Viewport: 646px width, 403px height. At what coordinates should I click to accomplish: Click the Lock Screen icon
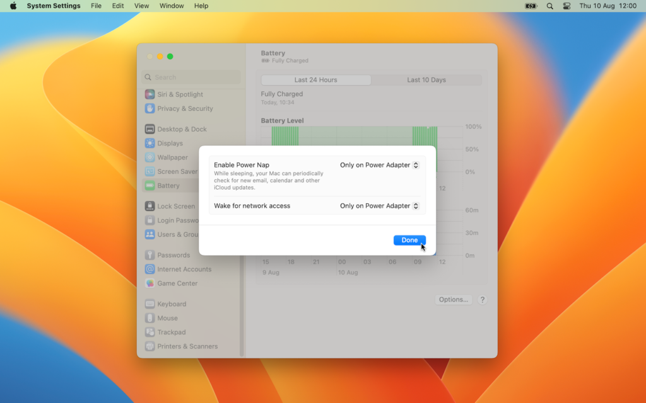(150, 206)
